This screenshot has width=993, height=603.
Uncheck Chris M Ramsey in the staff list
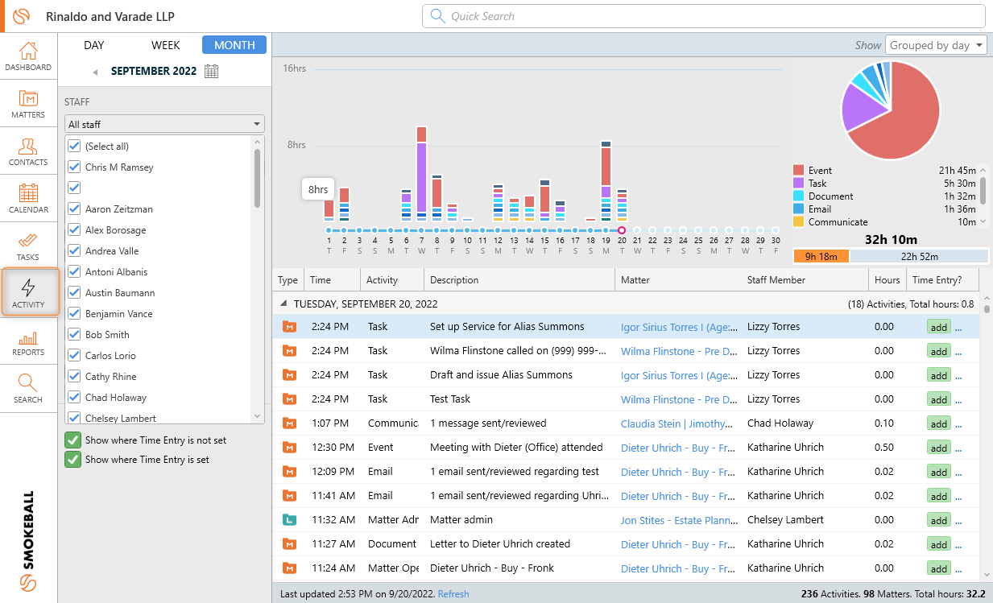pos(75,167)
